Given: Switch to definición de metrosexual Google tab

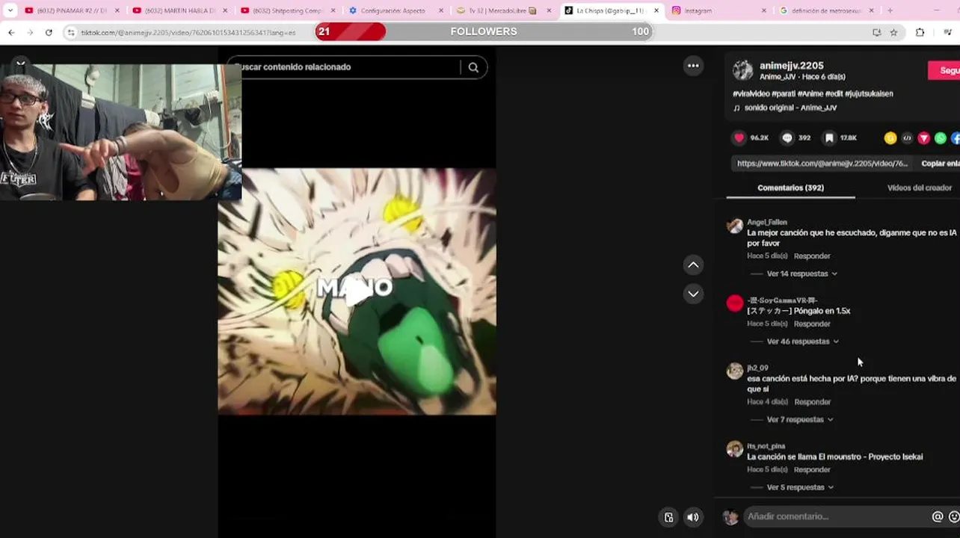Looking at the screenshot, I should [825, 10].
